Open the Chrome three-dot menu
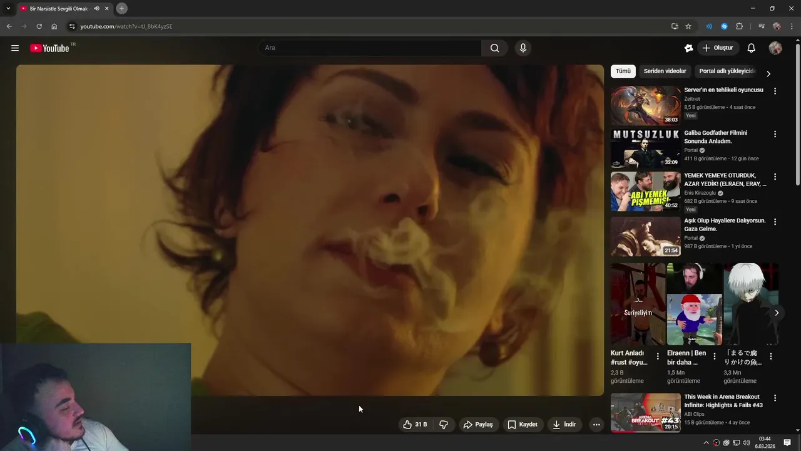 (792, 26)
